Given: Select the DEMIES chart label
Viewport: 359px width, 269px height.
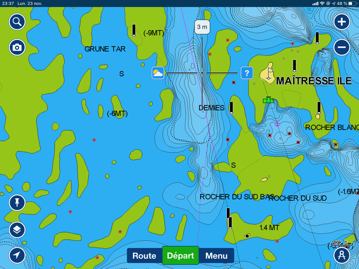Looking at the screenshot, I should tap(211, 108).
